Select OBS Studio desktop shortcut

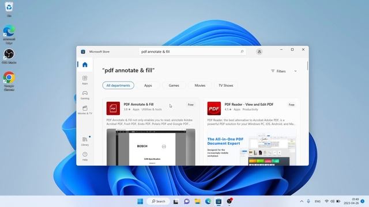coord(9,56)
